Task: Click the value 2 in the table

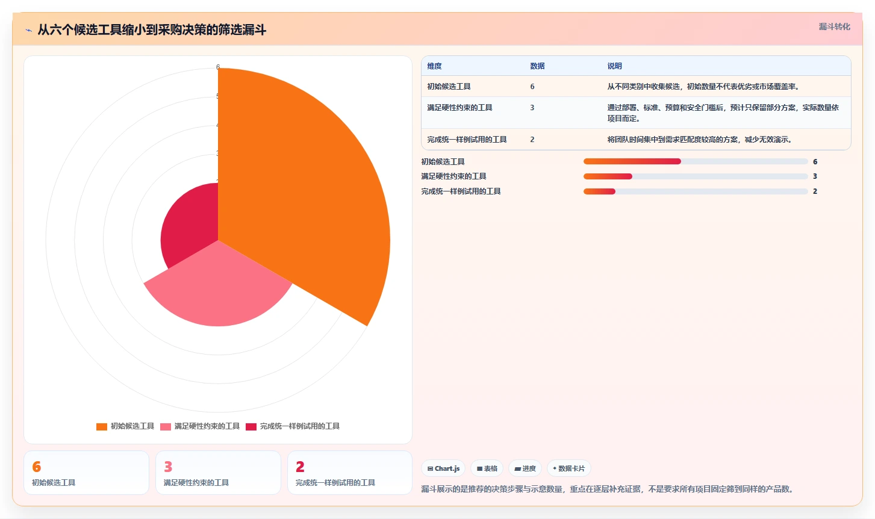Action: pyautogui.click(x=532, y=140)
